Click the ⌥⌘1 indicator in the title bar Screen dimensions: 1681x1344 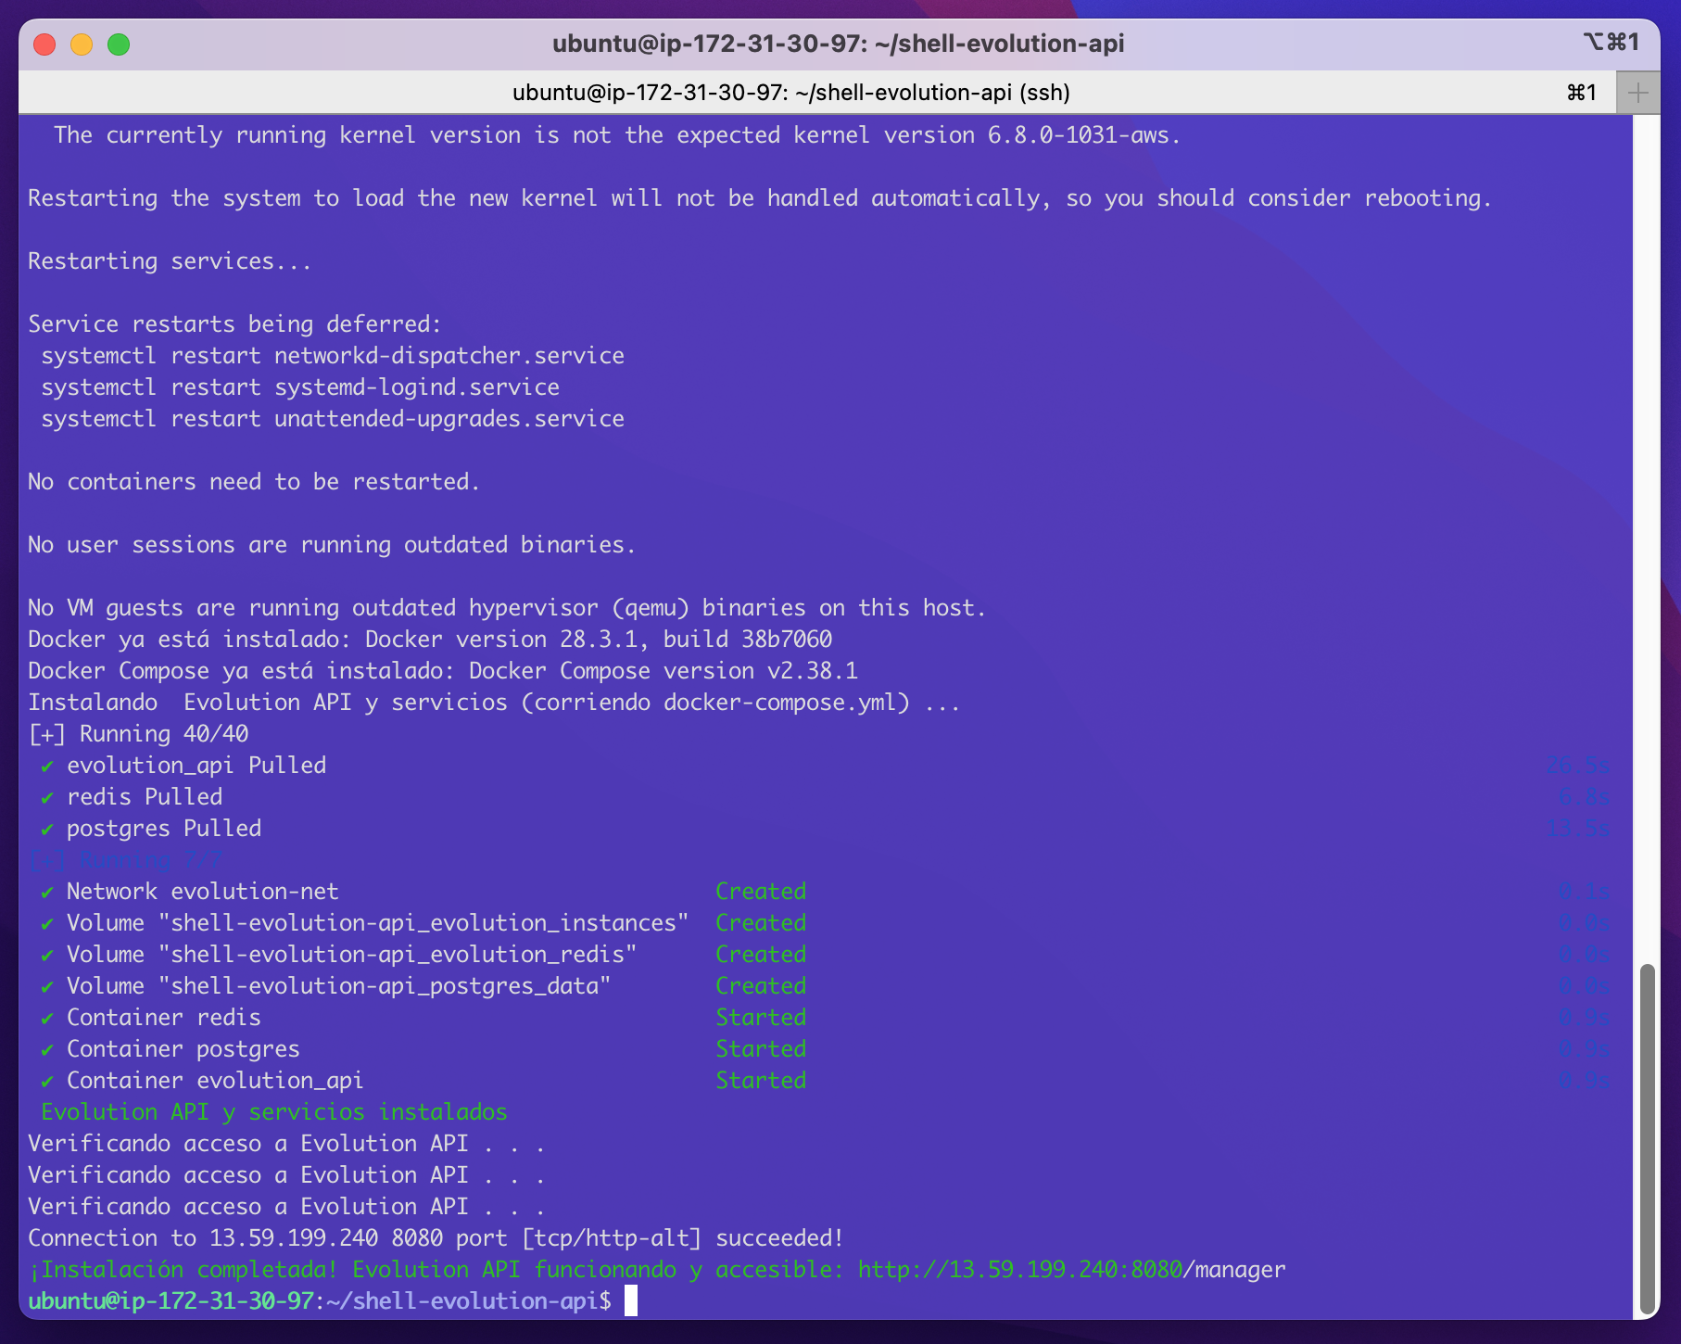[x=1611, y=43]
